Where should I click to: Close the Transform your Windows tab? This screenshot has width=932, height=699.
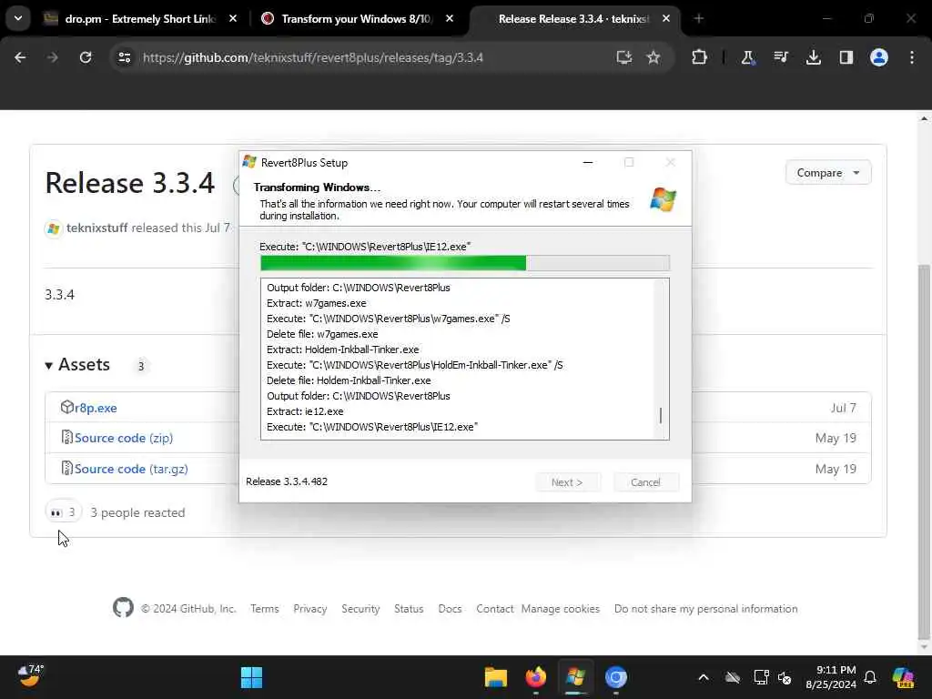[450, 19]
